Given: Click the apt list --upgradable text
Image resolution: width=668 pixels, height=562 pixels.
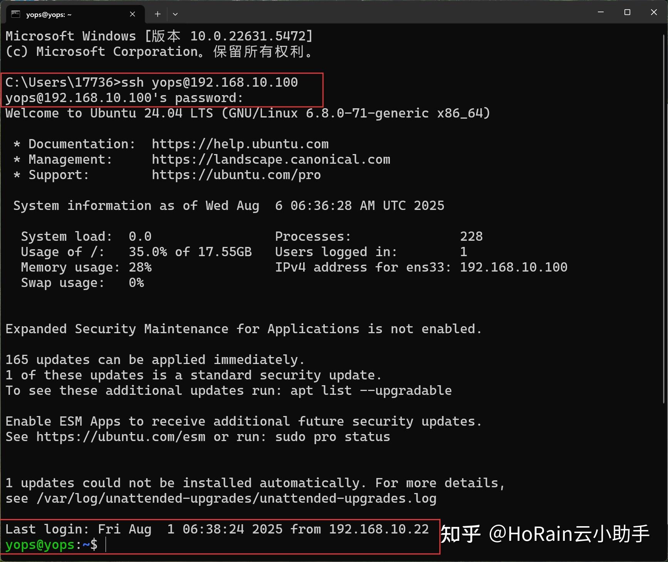Looking at the screenshot, I should [371, 391].
